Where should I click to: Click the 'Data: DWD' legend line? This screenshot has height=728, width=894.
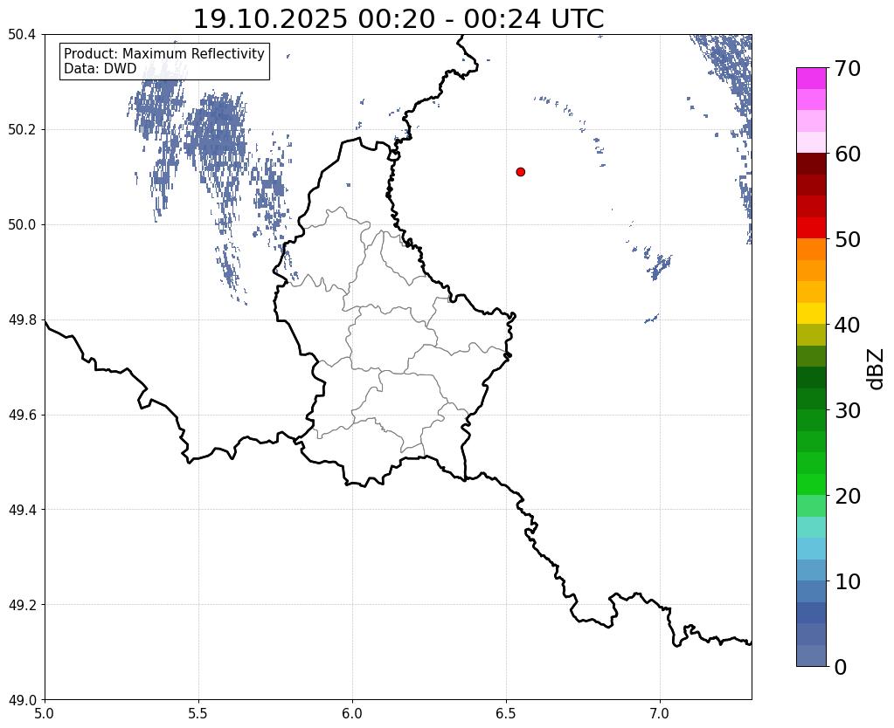pos(100,68)
